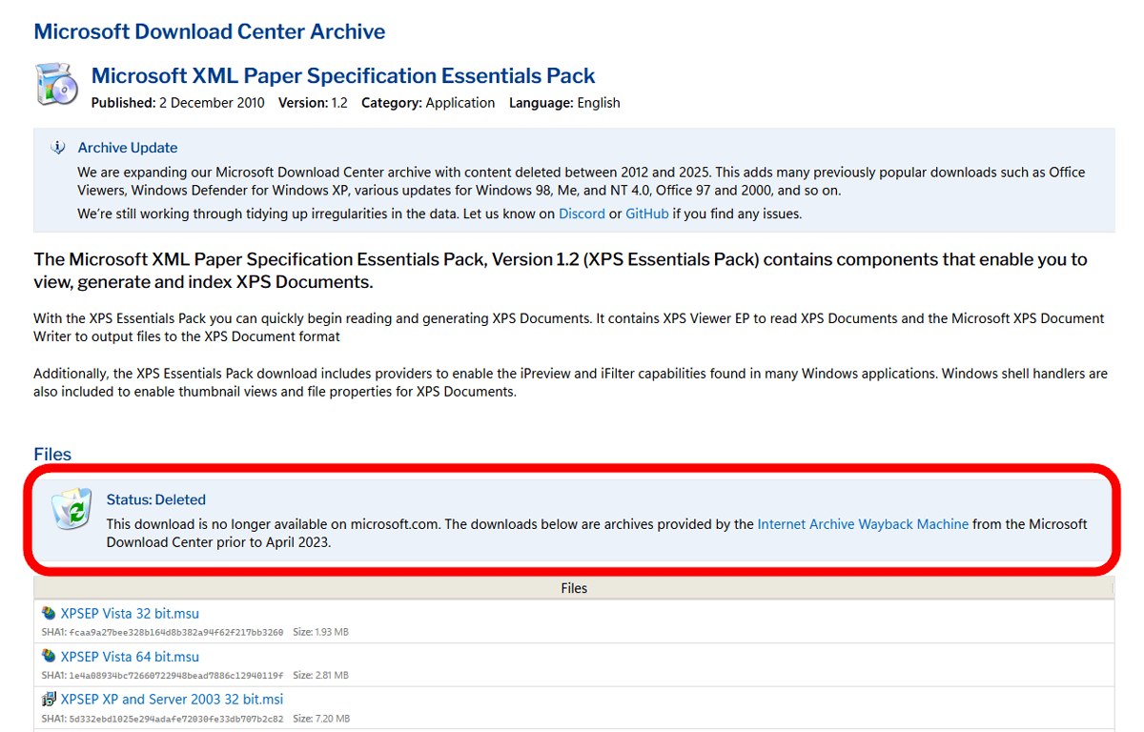Click the file icon beside XPSEP Vista 64 bit.msu

pyautogui.click(x=49, y=656)
